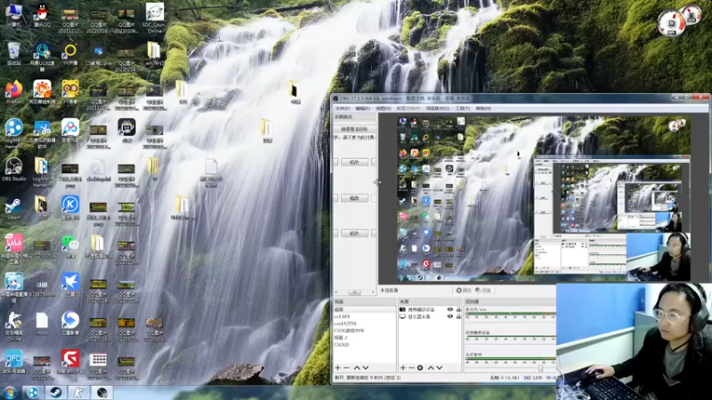Screen dimensions: 712x400
Task: Toggle lock on 显示器采集 source
Action: 458,316
